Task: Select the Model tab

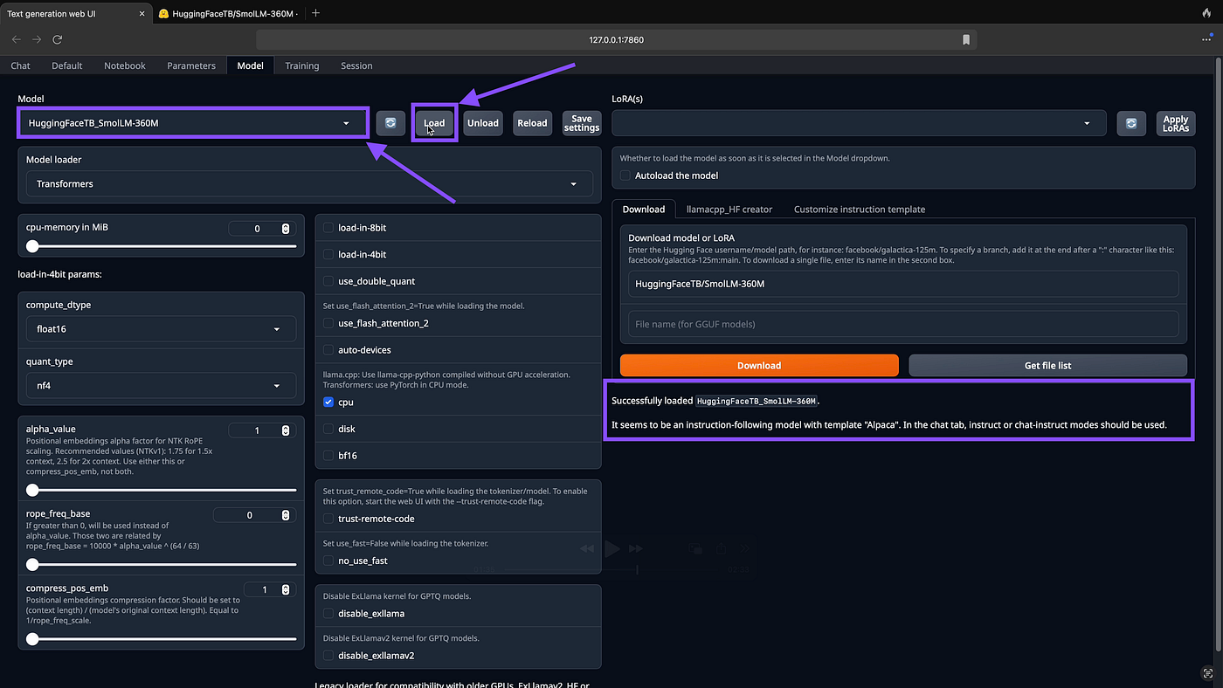Action: tap(250, 65)
